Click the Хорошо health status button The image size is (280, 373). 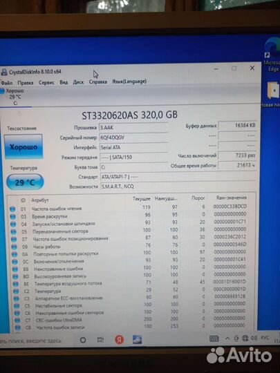pyautogui.click(x=24, y=146)
